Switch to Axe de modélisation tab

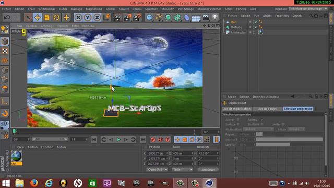[237, 109]
